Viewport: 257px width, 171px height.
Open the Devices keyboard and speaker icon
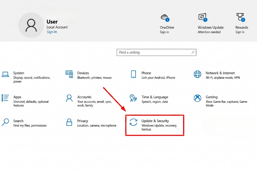(x=69, y=74)
